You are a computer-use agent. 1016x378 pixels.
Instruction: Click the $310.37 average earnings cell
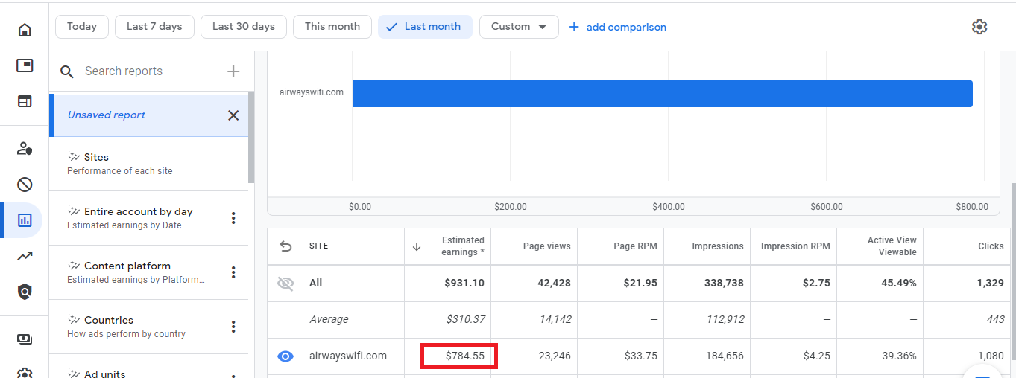coord(465,319)
